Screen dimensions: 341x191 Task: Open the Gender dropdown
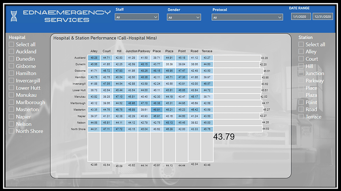[184, 17]
